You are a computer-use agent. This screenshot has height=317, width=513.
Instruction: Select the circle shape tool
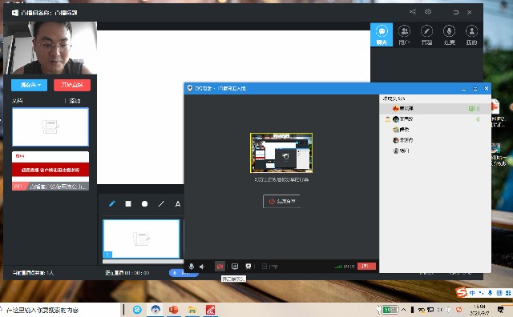tap(144, 204)
